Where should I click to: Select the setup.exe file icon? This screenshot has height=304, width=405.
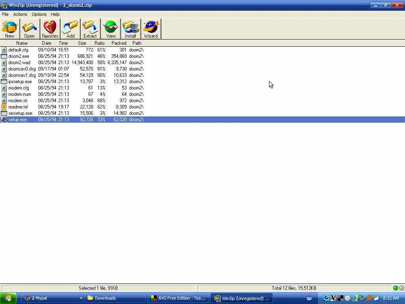pyautogui.click(x=4, y=120)
